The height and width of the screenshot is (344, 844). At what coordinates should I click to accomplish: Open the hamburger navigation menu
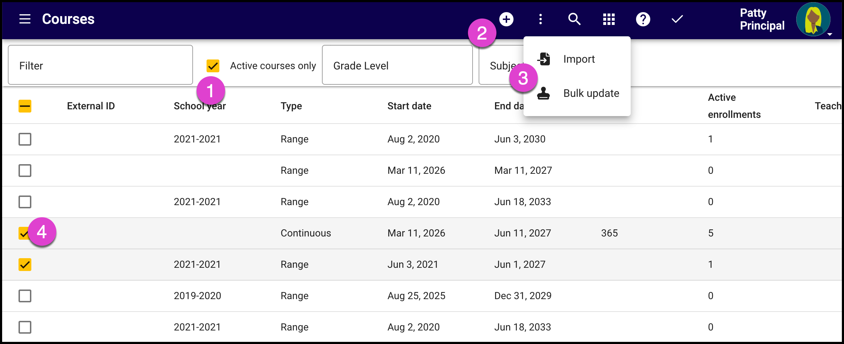click(25, 19)
